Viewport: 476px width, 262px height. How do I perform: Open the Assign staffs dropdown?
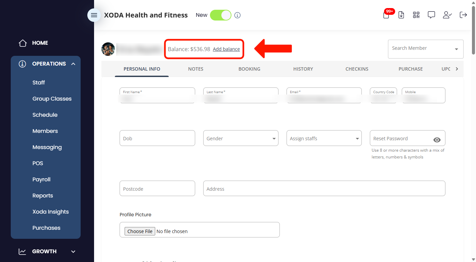coord(324,138)
